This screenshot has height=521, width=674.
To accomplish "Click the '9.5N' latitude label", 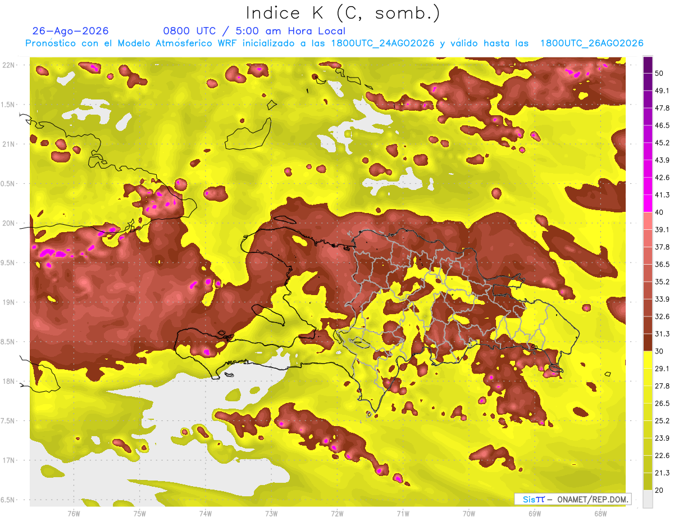I will click(8, 262).
